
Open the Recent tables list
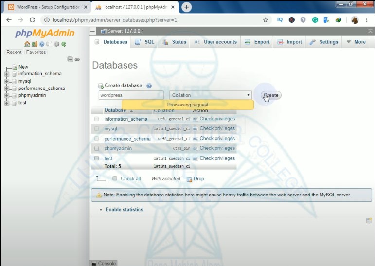(x=14, y=52)
